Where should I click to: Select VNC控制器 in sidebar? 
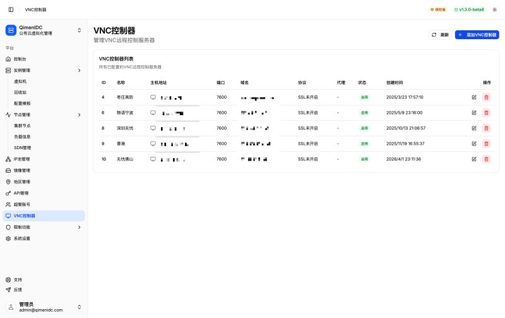click(44, 216)
